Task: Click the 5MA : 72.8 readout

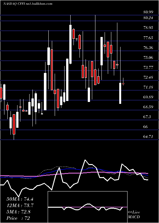Action: pyautogui.click(x=18, y=212)
